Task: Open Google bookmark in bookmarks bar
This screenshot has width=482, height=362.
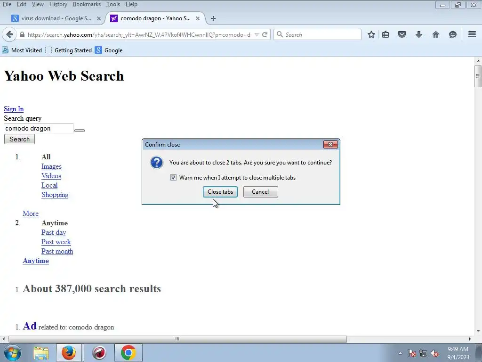Action: 109,50
